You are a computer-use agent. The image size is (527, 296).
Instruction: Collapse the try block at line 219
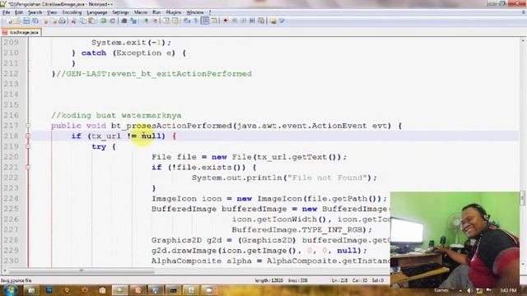[x=28, y=146]
